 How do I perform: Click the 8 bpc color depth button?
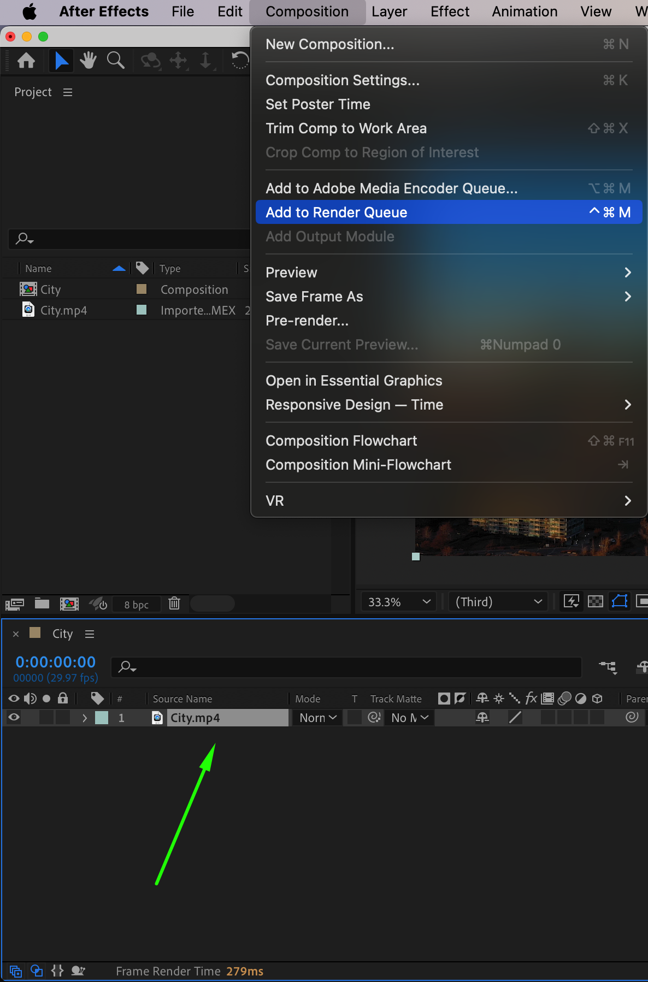(x=136, y=605)
